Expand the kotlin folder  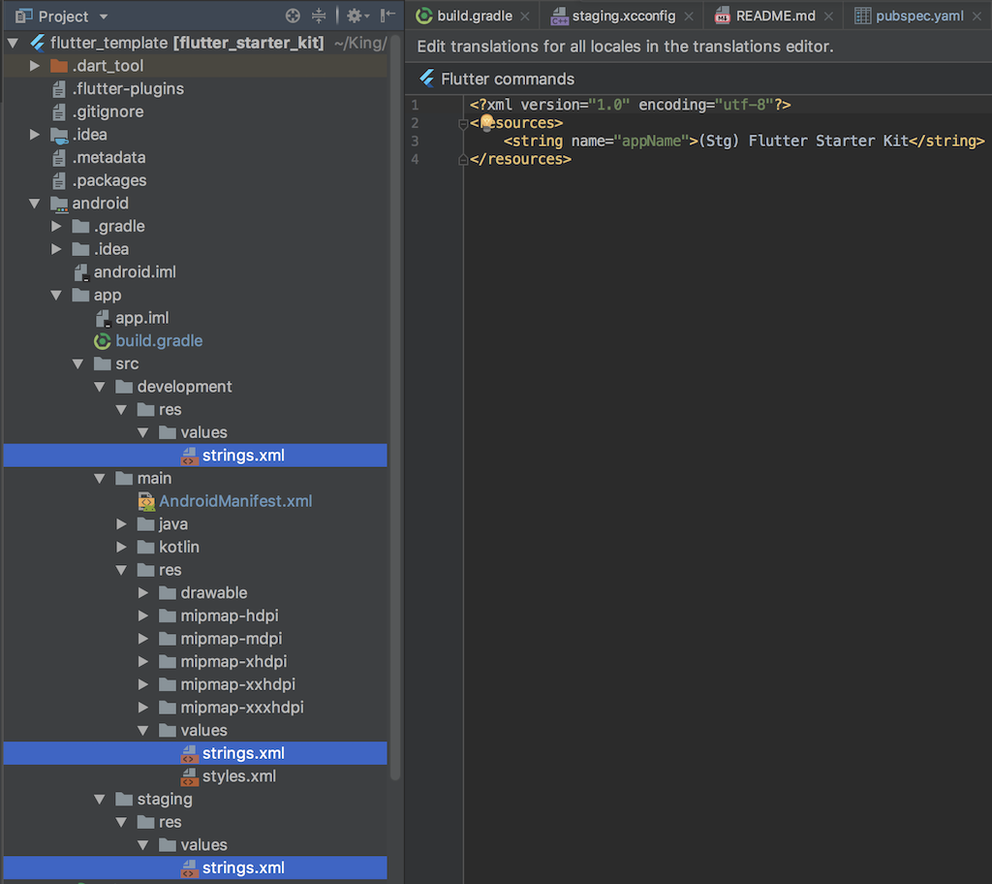[x=121, y=547]
